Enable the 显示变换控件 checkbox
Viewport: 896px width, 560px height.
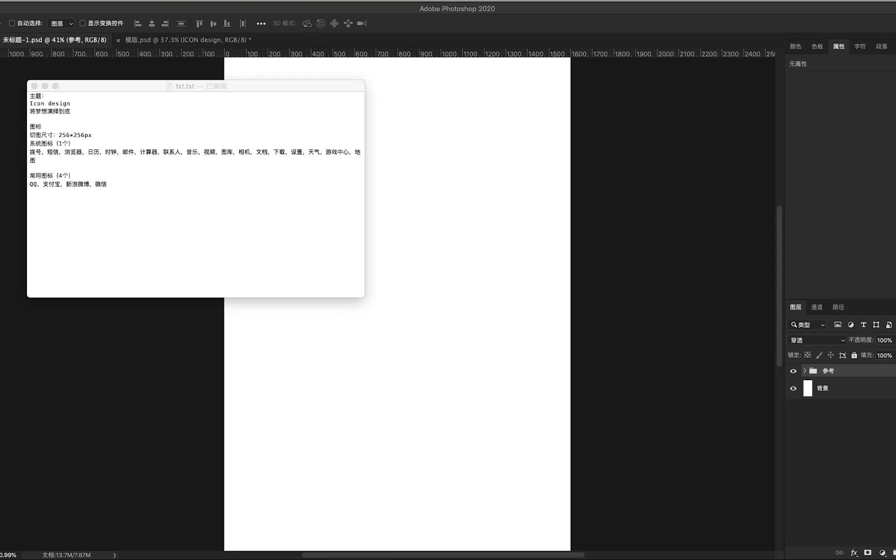point(82,23)
